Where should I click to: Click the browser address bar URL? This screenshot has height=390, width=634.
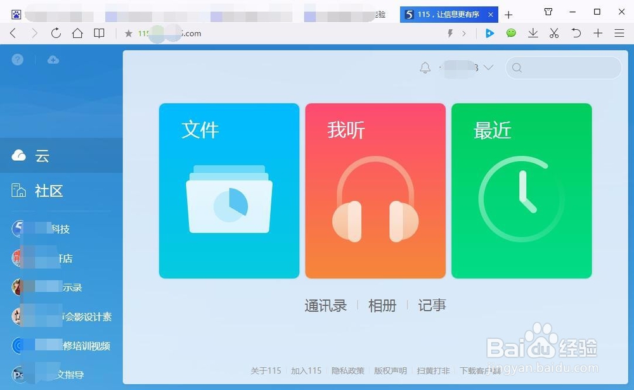tap(169, 34)
